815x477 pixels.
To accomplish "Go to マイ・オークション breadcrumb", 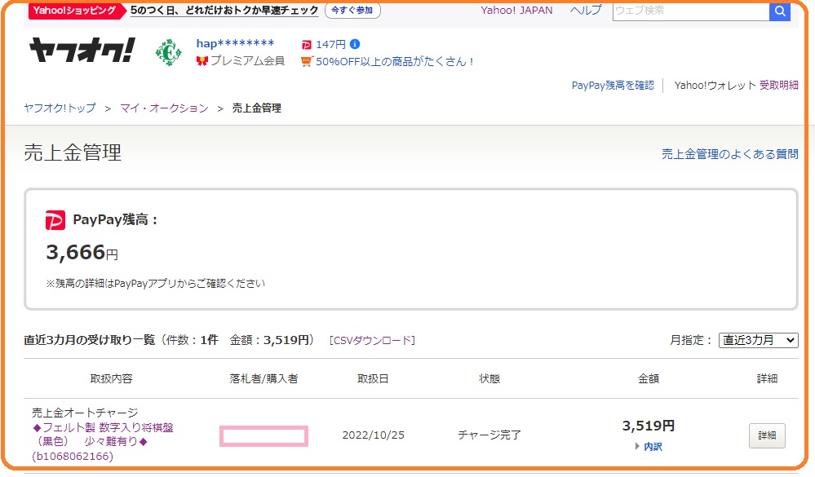I will click(164, 108).
